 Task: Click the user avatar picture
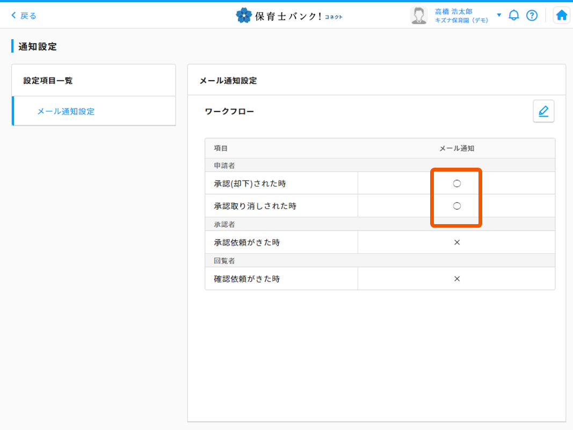pos(419,16)
